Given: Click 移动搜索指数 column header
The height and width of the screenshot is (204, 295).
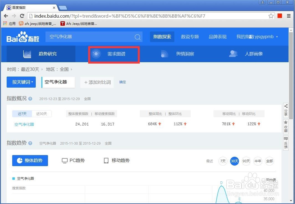Looking at the screenshot, I should (105, 114).
